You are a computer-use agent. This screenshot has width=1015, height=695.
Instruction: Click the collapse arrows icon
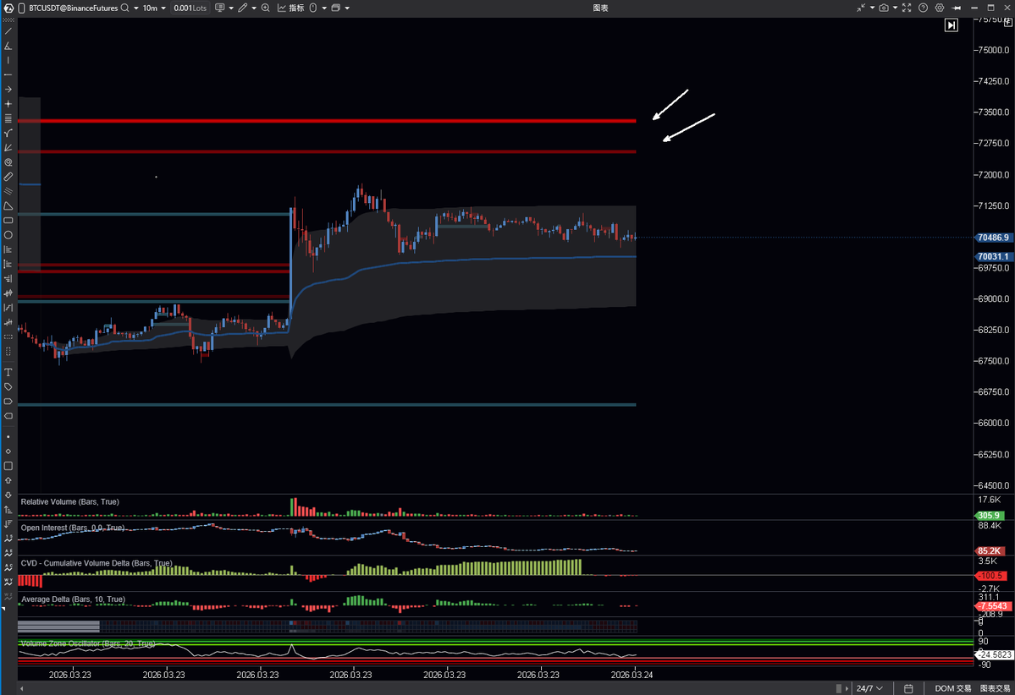point(861,8)
